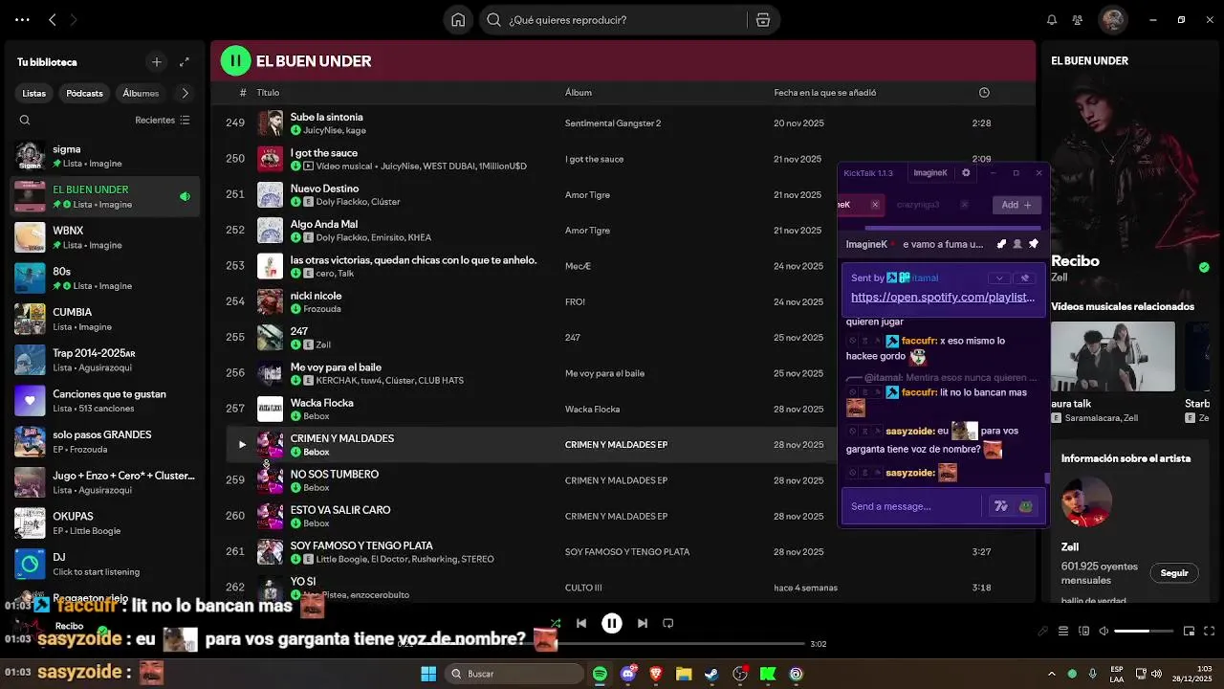Show hidden system tray icons
This screenshot has height=689, width=1224.
pos(1052,674)
